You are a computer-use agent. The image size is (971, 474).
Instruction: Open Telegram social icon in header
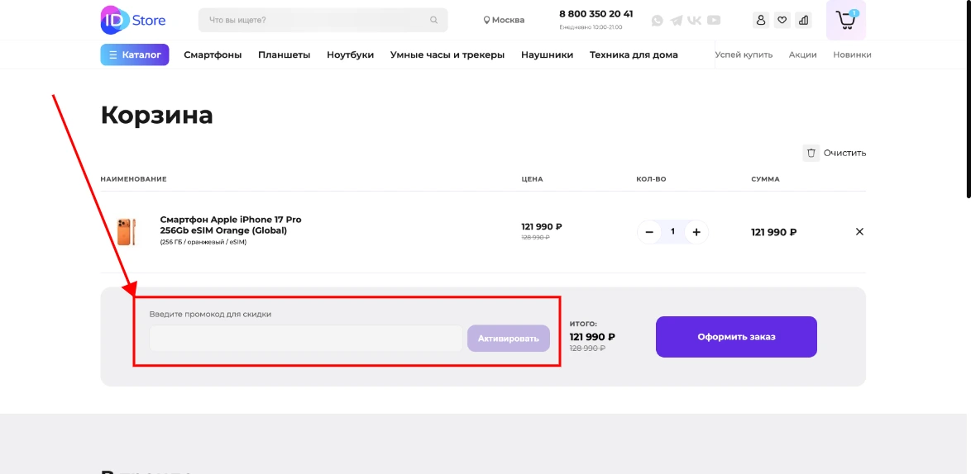coord(677,21)
